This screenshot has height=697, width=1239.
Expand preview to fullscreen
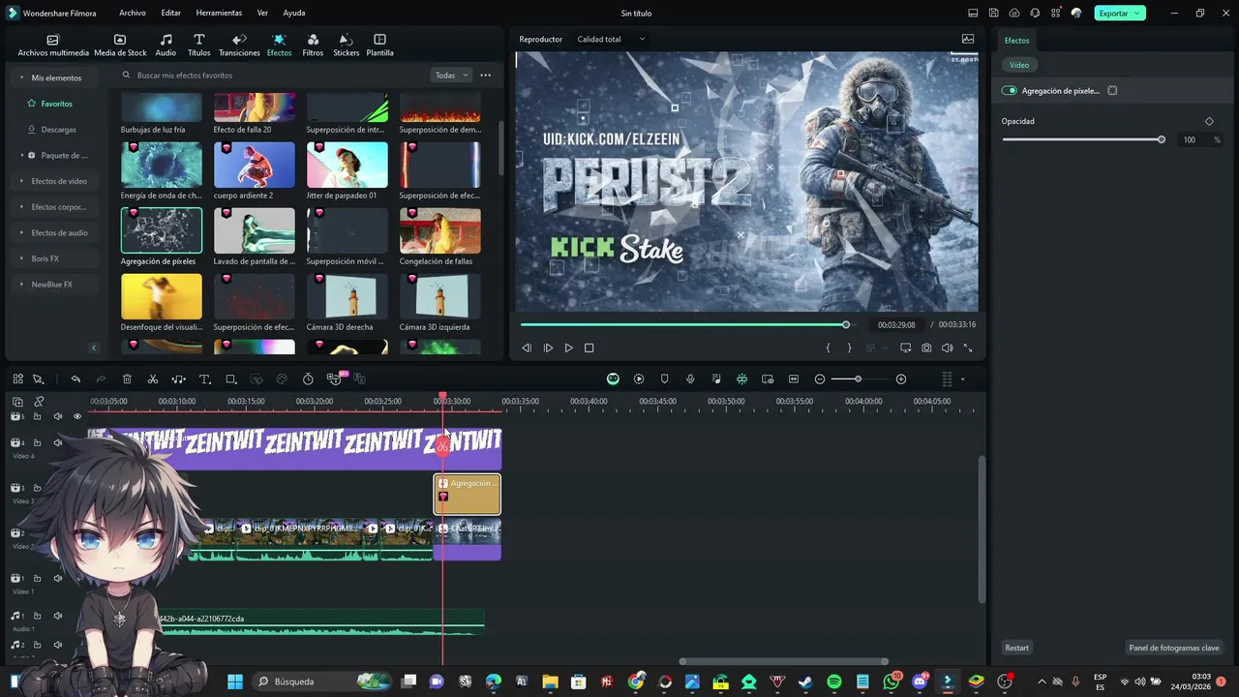point(967,348)
